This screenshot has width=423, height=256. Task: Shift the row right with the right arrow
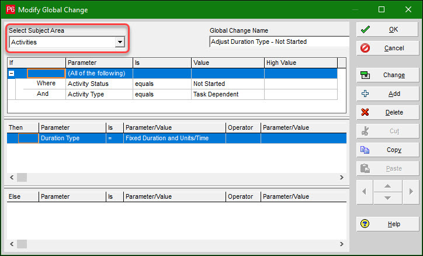pos(411,191)
